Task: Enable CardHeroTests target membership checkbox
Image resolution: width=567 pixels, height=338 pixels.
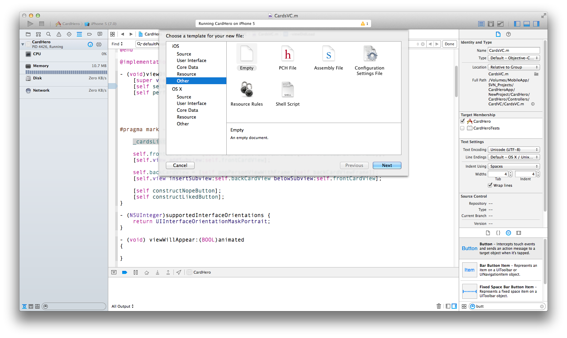Action: [463, 128]
